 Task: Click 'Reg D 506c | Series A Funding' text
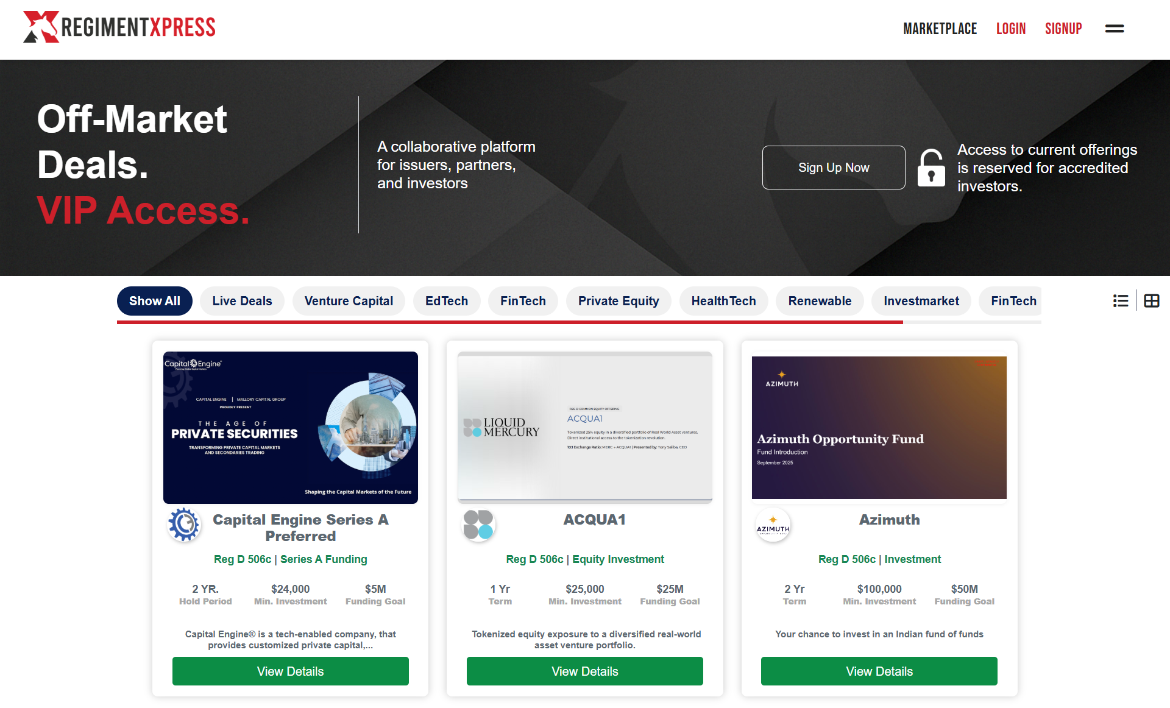[291, 559]
